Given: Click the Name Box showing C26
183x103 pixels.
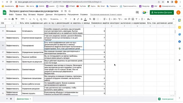Looking at the screenshot, I should (x=7, y=23).
